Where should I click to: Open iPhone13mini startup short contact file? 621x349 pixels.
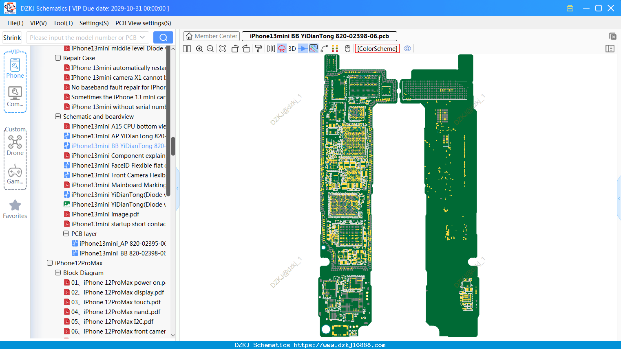click(x=115, y=224)
